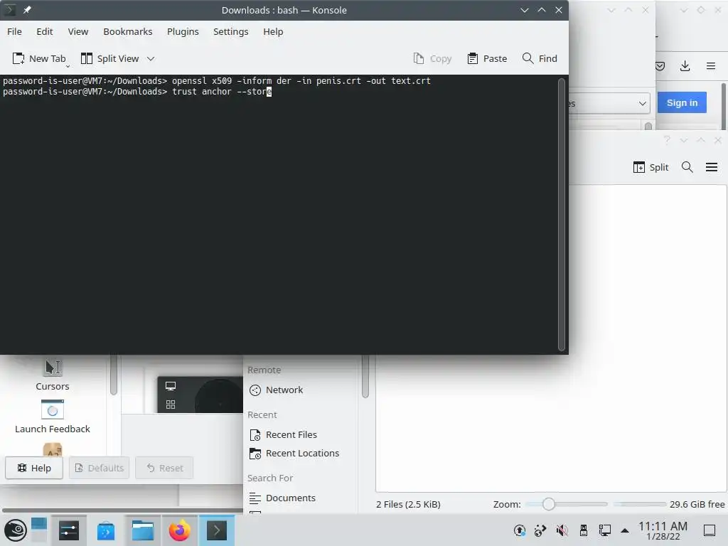Image resolution: width=728 pixels, height=546 pixels.
Task: Click 2 Files (2.5 KiB) status text
Action: coord(408,504)
